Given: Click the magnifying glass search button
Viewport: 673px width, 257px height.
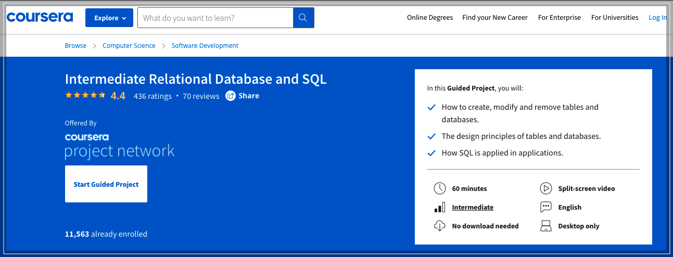Looking at the screenshot, I should tap(303, 18).
